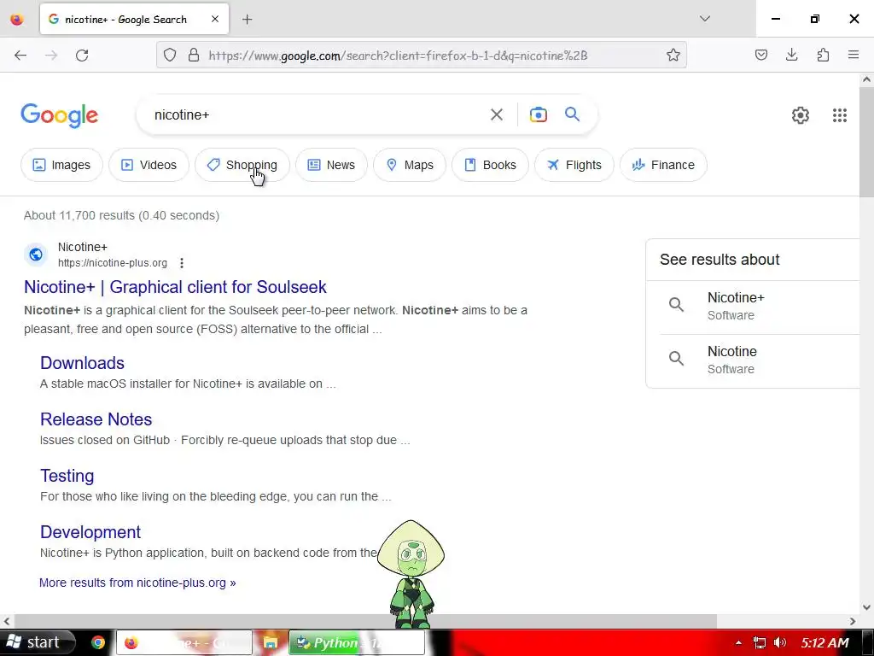This screenshot has width=874, height=656.
Task: Switch to Finance results
Action: 663,165
